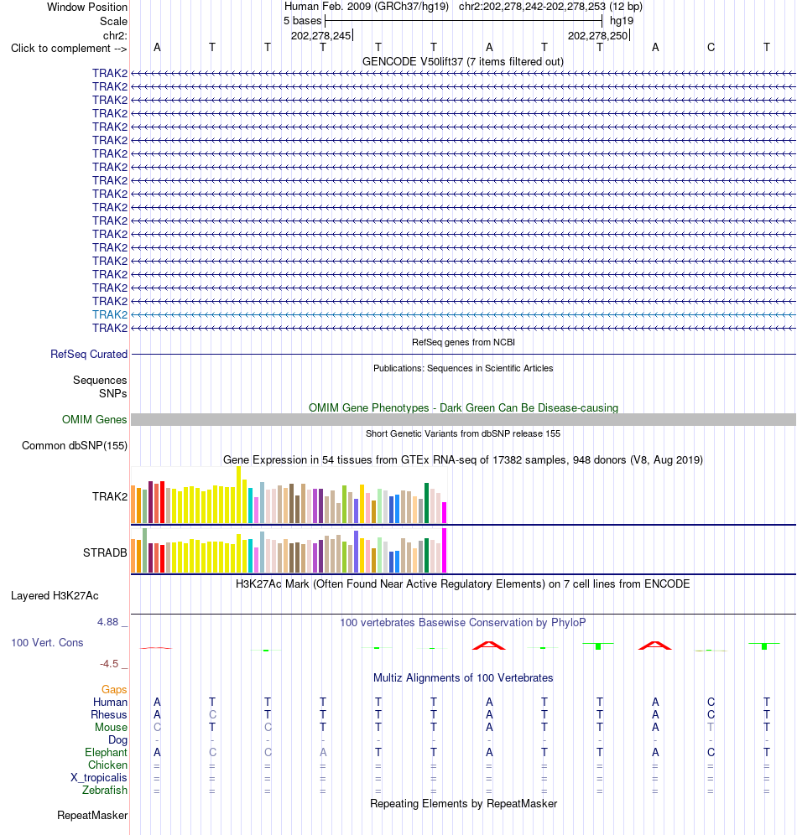This screenshot has height=835, width=797.
Task: Click the RefSeq Curated gene line
Action: coord(463,354)
